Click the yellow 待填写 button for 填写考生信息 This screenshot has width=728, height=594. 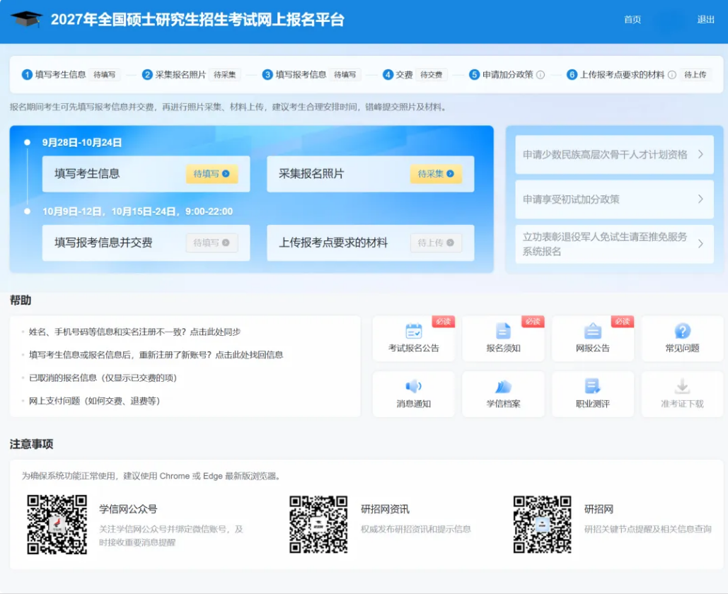pyautogui.click(x=212, y=173)
